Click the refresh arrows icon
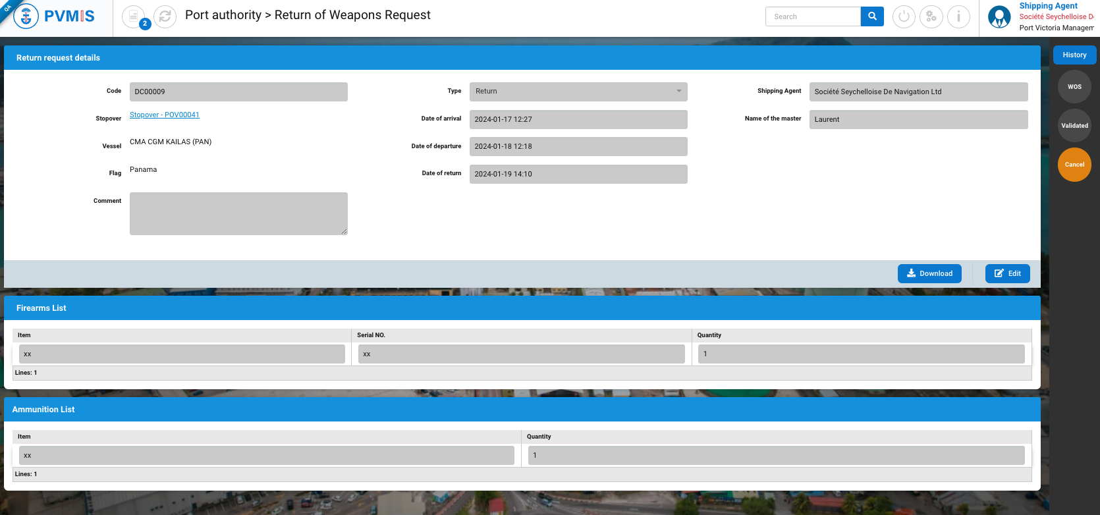The width and height of the screenshot is (1100, 515). click(x=165, y=16)
